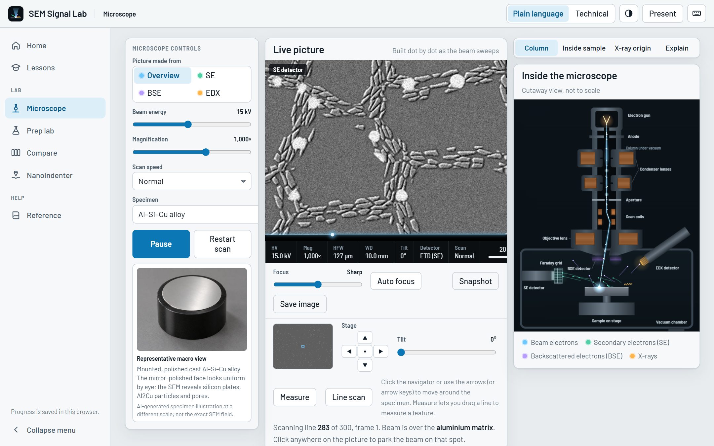Move the stage up with the arrow

[x=365, y=338]
